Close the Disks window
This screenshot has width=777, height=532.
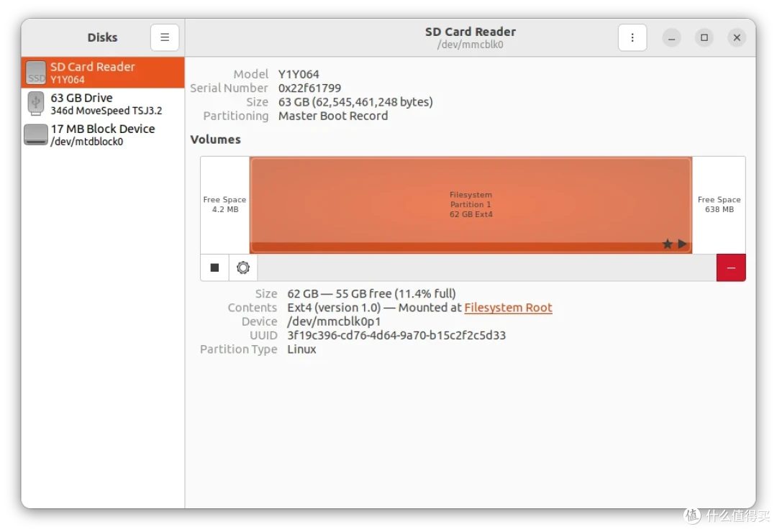click(737, 37)
